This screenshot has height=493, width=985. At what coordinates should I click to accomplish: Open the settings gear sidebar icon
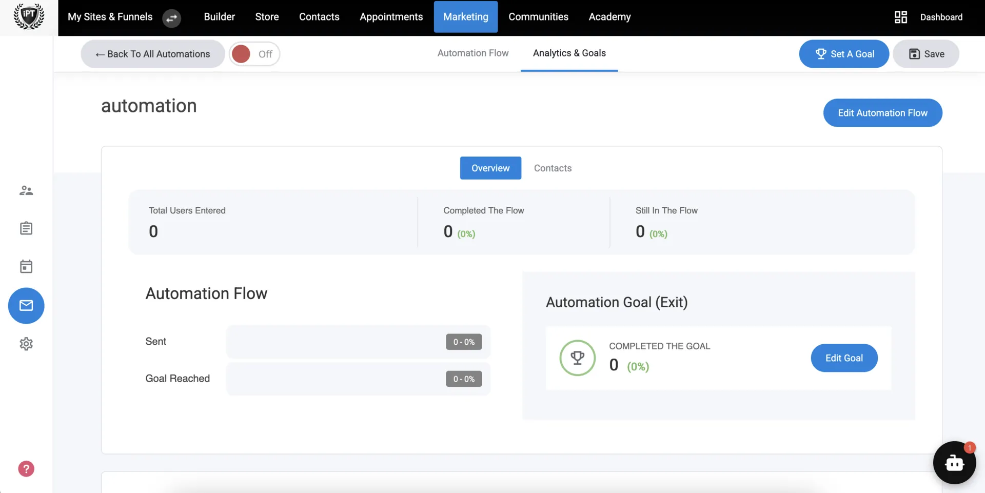click(26, 344)
